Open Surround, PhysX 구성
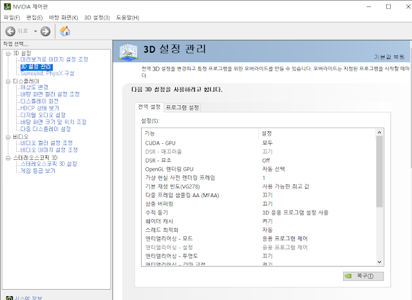This screenshot has width=412, height=300. click(47, 73)
